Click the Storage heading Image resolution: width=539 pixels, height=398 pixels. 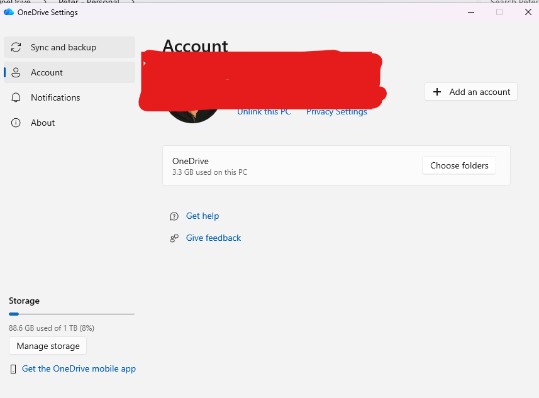point(24,301)
